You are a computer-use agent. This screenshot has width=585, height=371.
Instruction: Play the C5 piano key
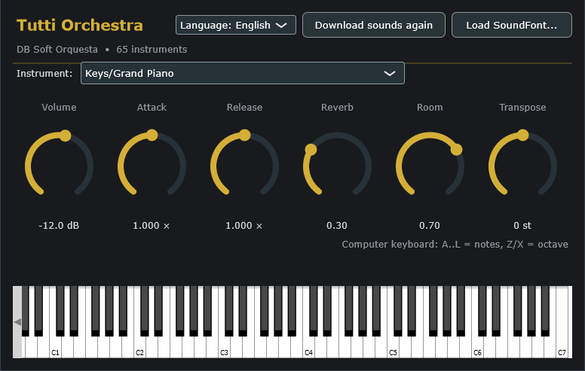click(x=393, y=348)
